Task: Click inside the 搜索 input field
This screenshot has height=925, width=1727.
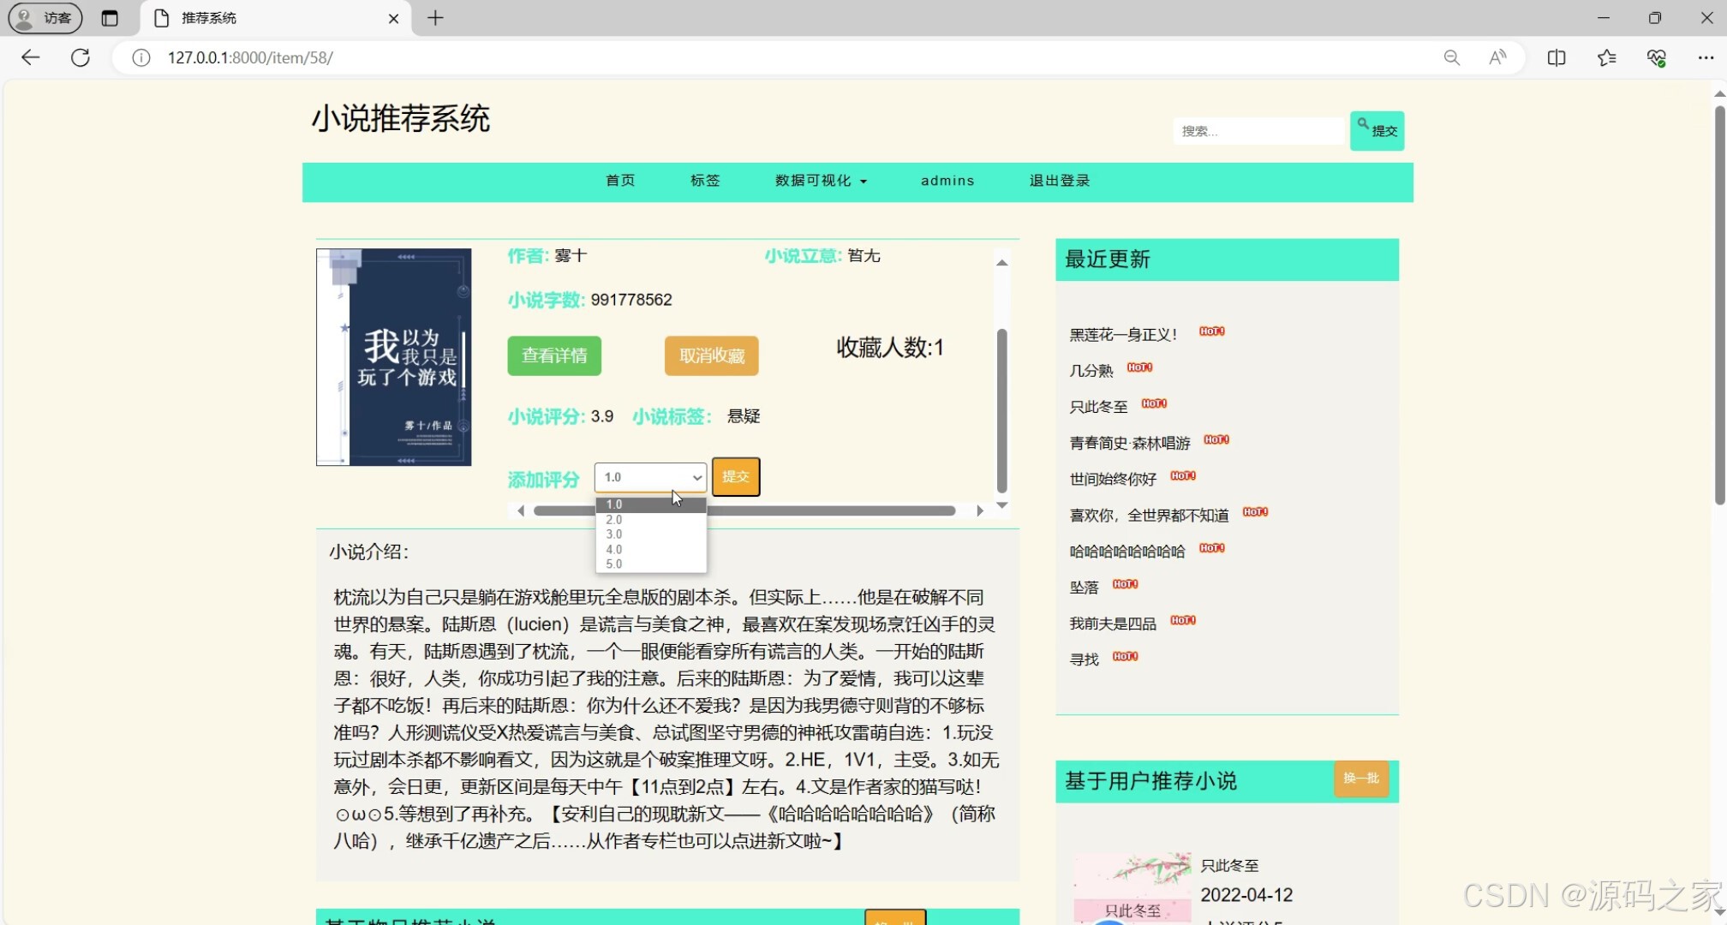Action: coord(1258,130)
